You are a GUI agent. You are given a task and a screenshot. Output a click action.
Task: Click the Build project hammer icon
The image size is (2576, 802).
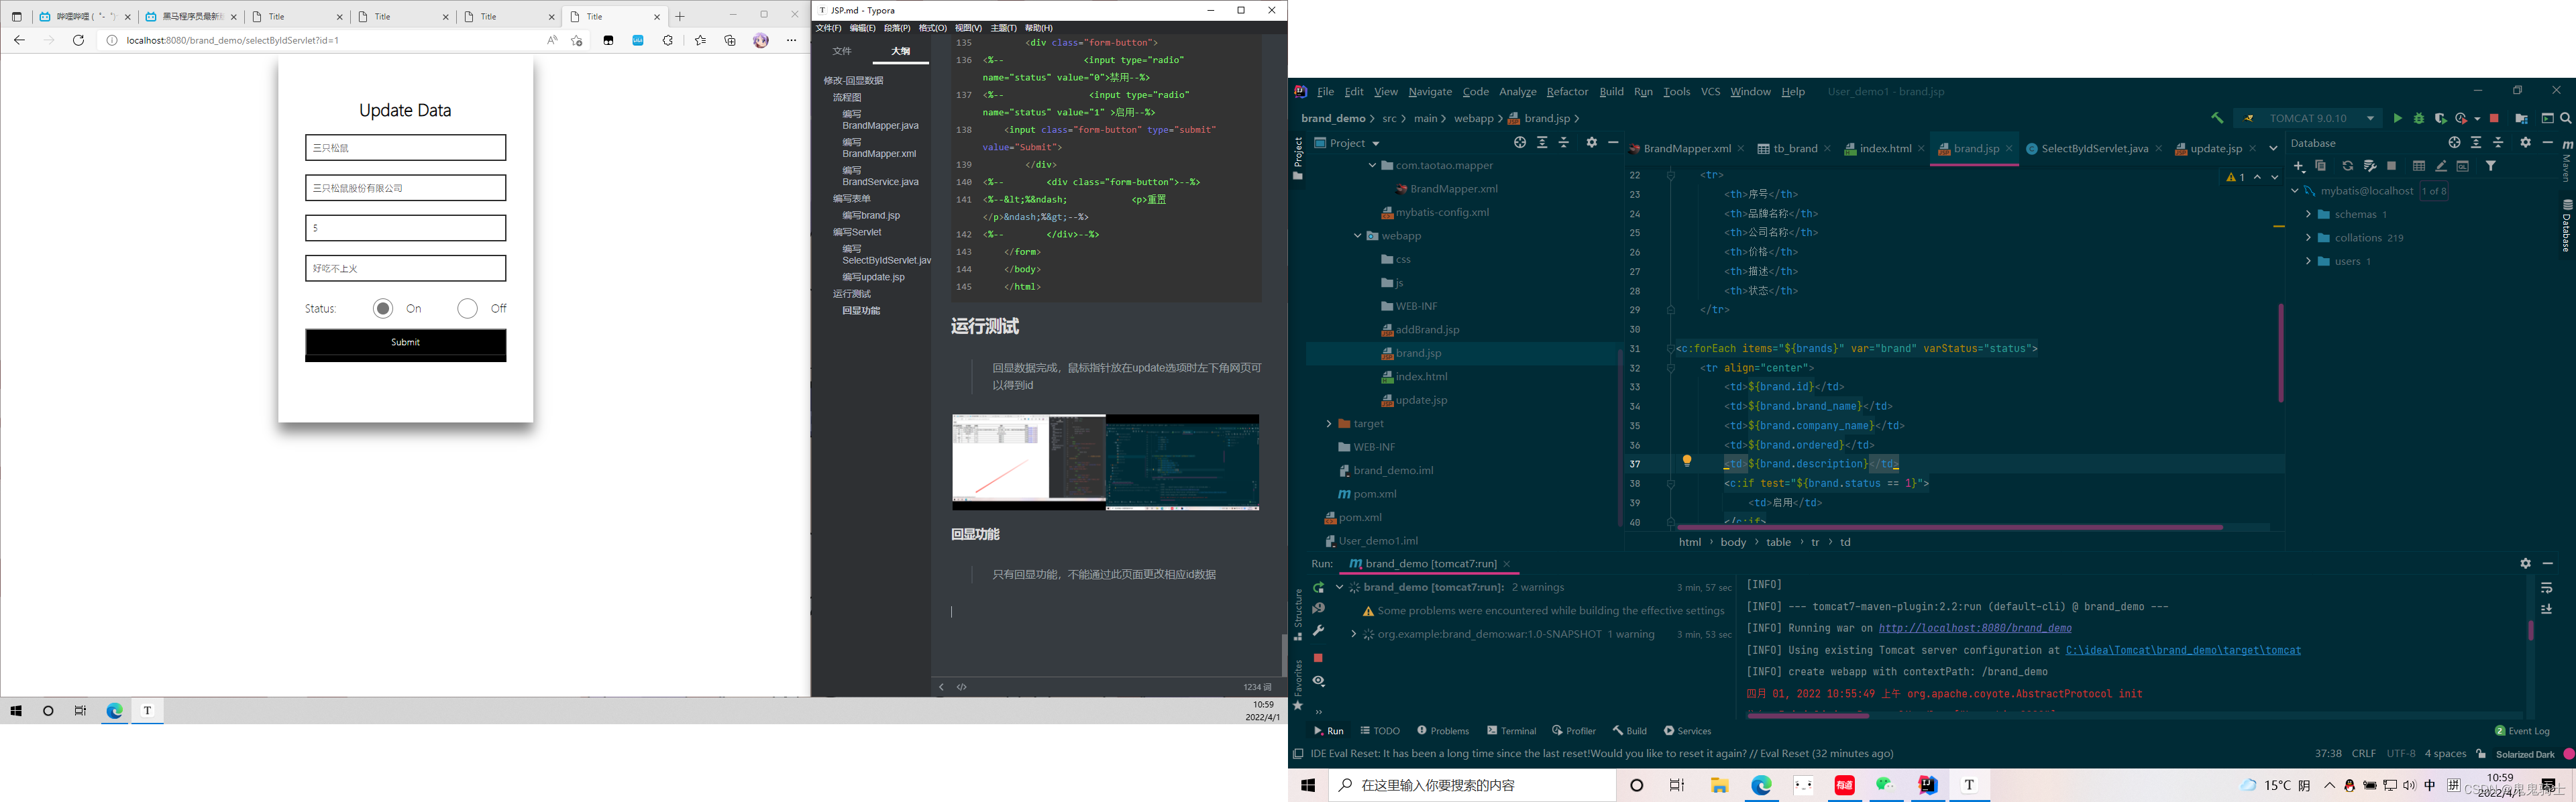tap(2217, 118)
